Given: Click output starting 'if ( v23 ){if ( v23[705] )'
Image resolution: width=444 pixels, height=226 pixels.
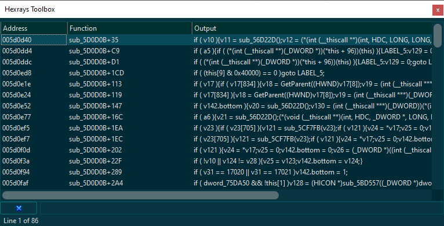Looking at the screenshot, I should [x=312, y=128].
